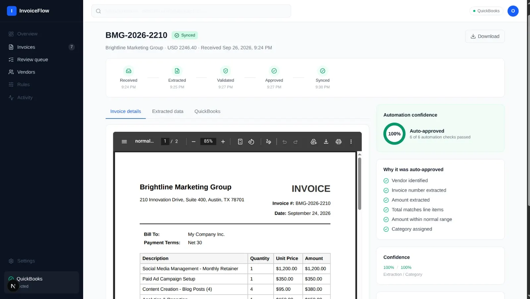Click the Received step icon
530x299 pixels.
[x=129, y=71]
